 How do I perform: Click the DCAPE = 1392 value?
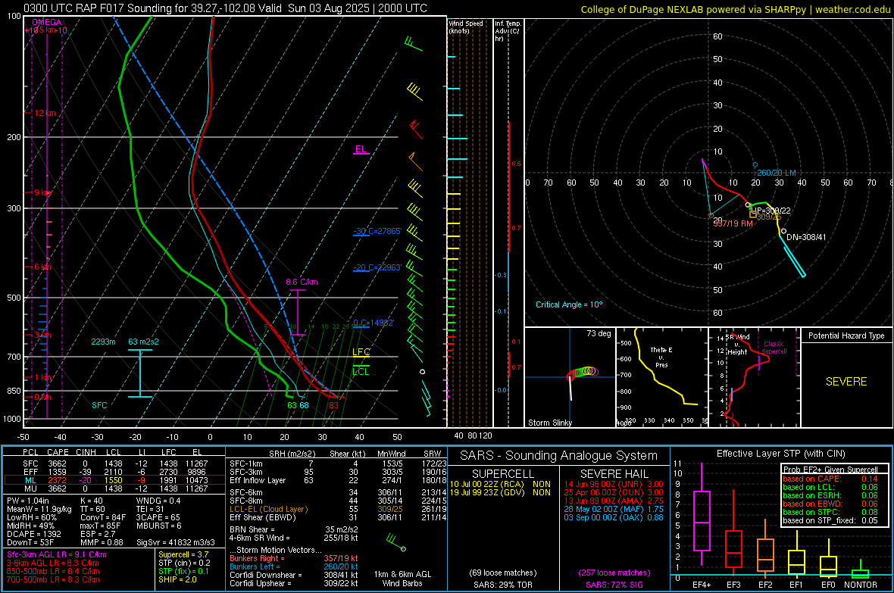pos(33,534)
